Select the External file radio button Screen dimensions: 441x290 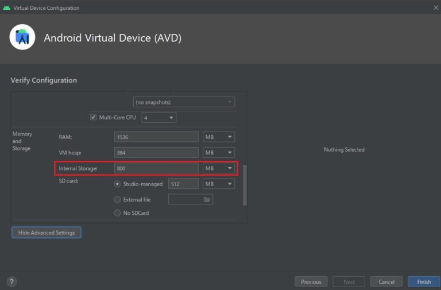point(117,199)
